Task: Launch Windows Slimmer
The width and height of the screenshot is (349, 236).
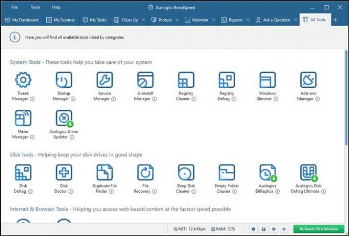Action: [x=268, y=80]
